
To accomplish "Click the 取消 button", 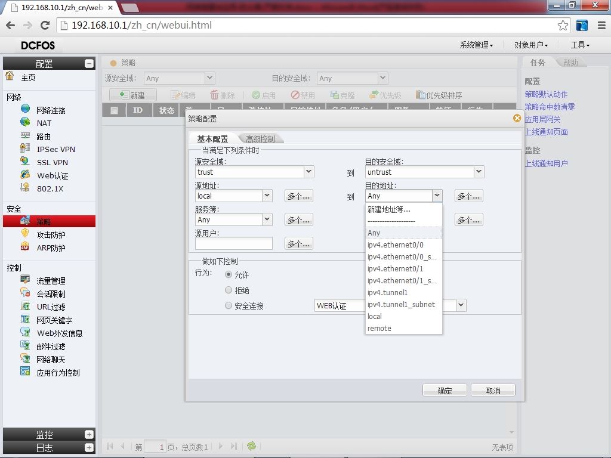I will 493,390.
